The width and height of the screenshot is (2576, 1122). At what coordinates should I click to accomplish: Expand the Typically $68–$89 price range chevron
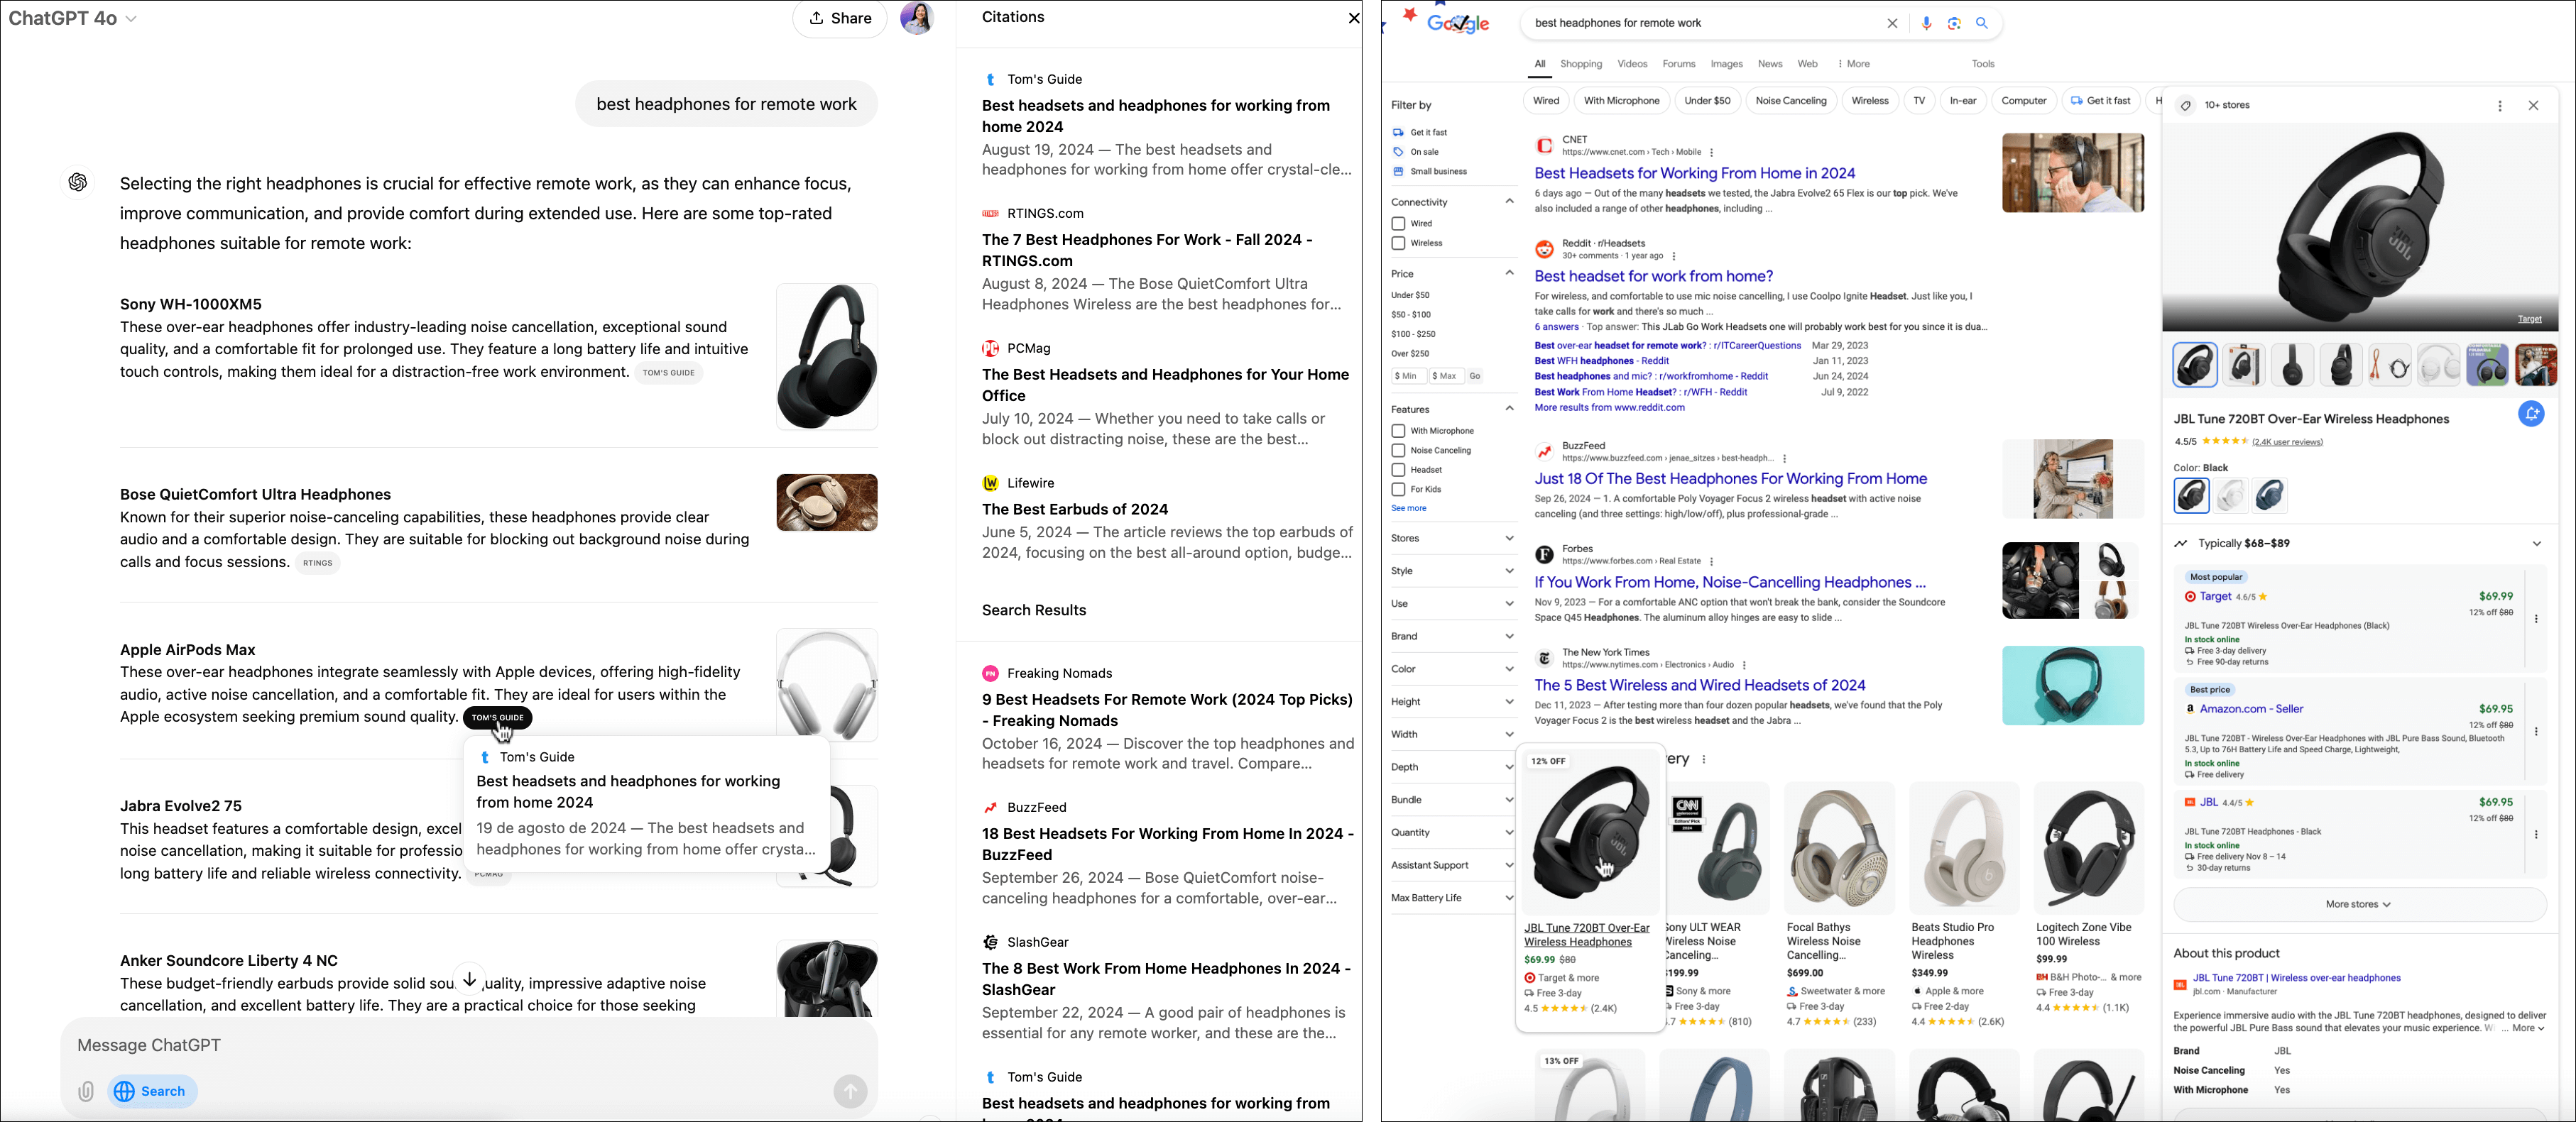(x=2537, y=544)
